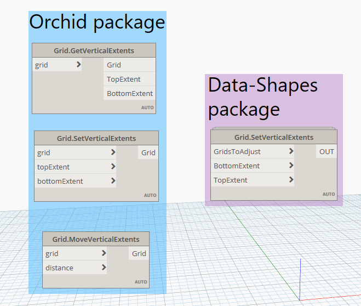The width and height of the screenshot is (361, 306).
Task: Open AUTO lacing on Grid.GetVerticalExtents node
Action: (147, 107)
